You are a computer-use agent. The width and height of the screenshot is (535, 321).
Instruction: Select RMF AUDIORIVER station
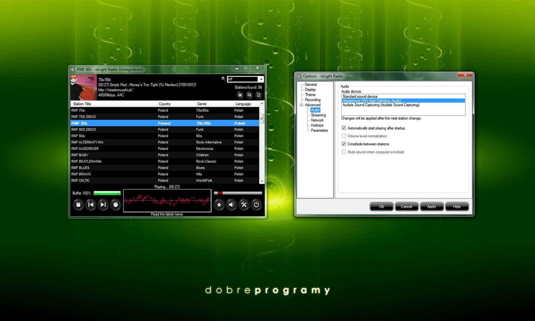pyautogui.click(x=165, y=149)
